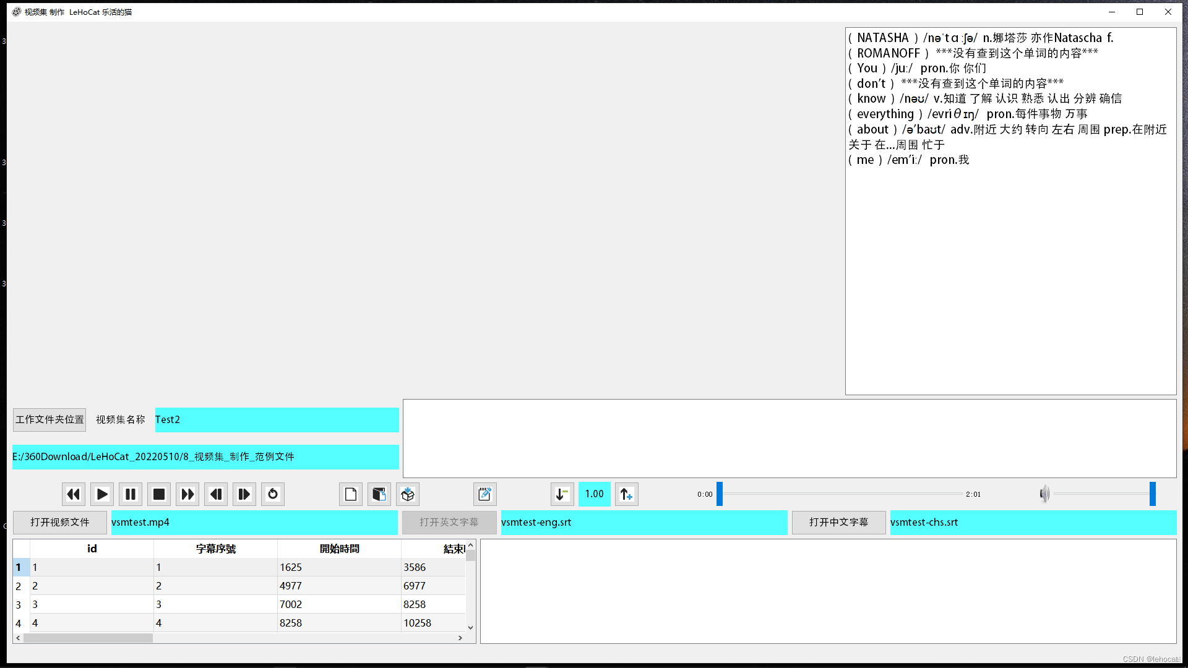Click the package download box icon
Screen dimensions: 1188x668
pyautogui.click(x=408, y=494)
